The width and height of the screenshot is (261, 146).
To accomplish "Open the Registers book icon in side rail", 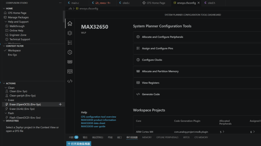I will click(70, 71).
